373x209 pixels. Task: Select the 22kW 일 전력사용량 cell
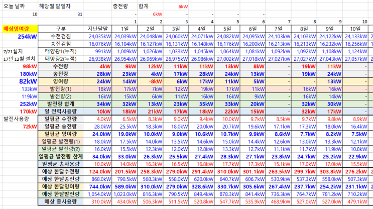pyautogui.click(x=227, y=112)
